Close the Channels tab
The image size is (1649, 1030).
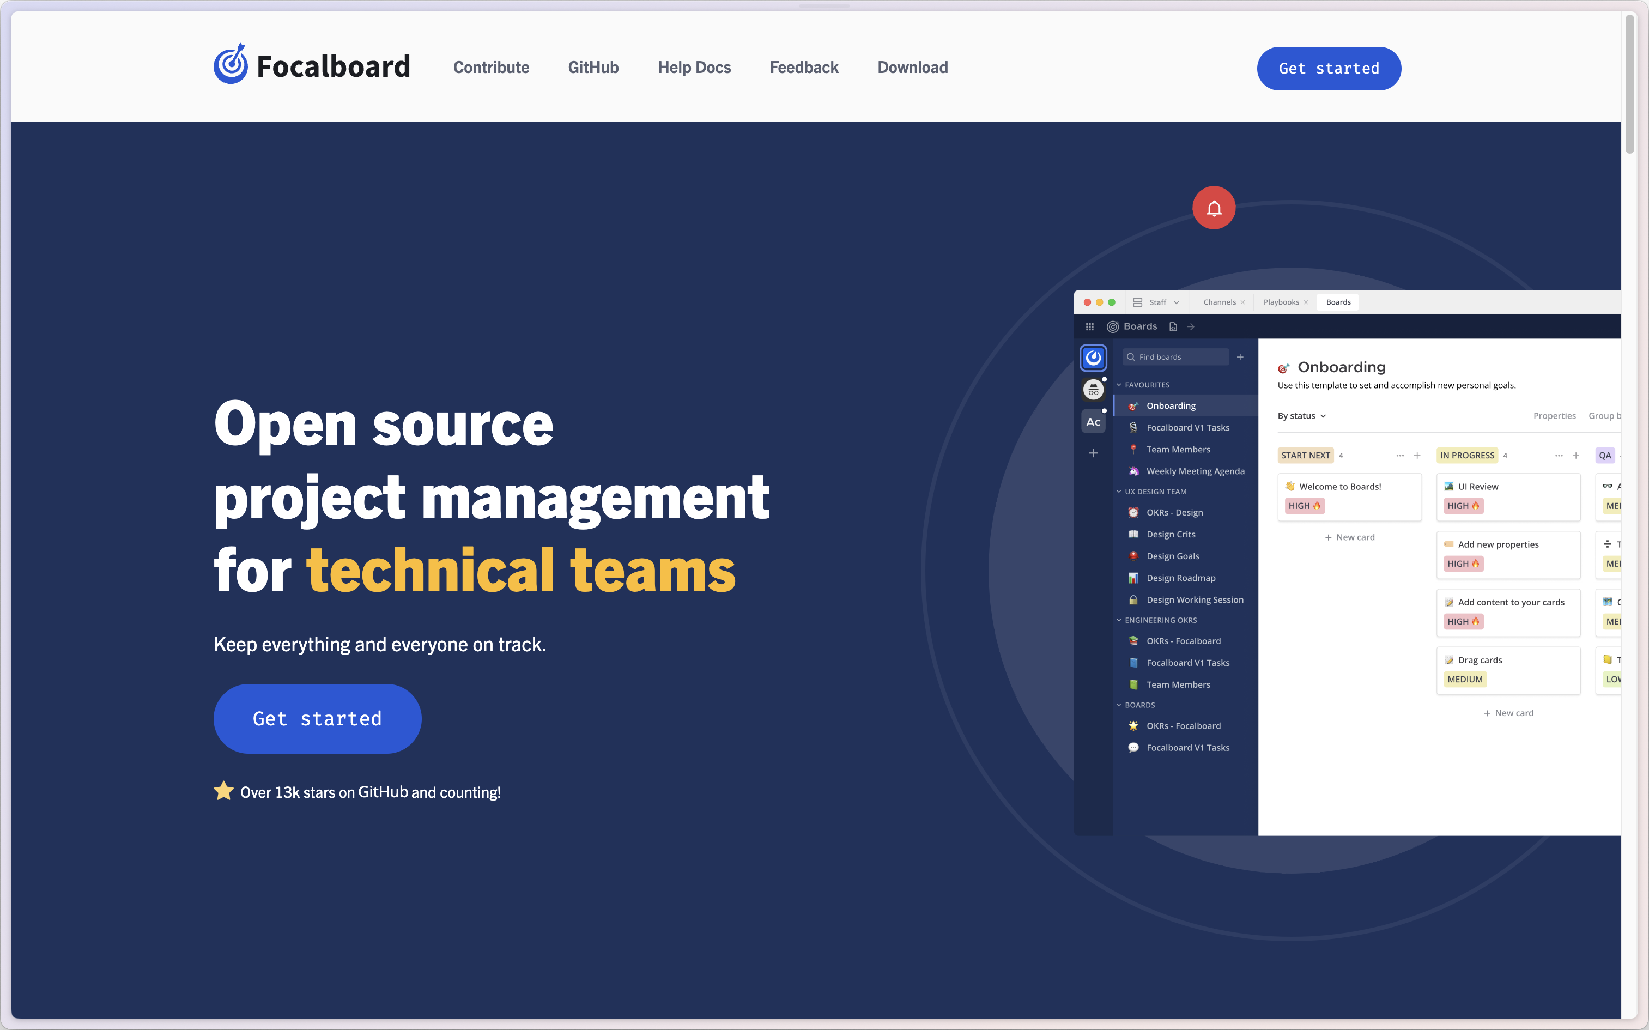coord(1242,302)
